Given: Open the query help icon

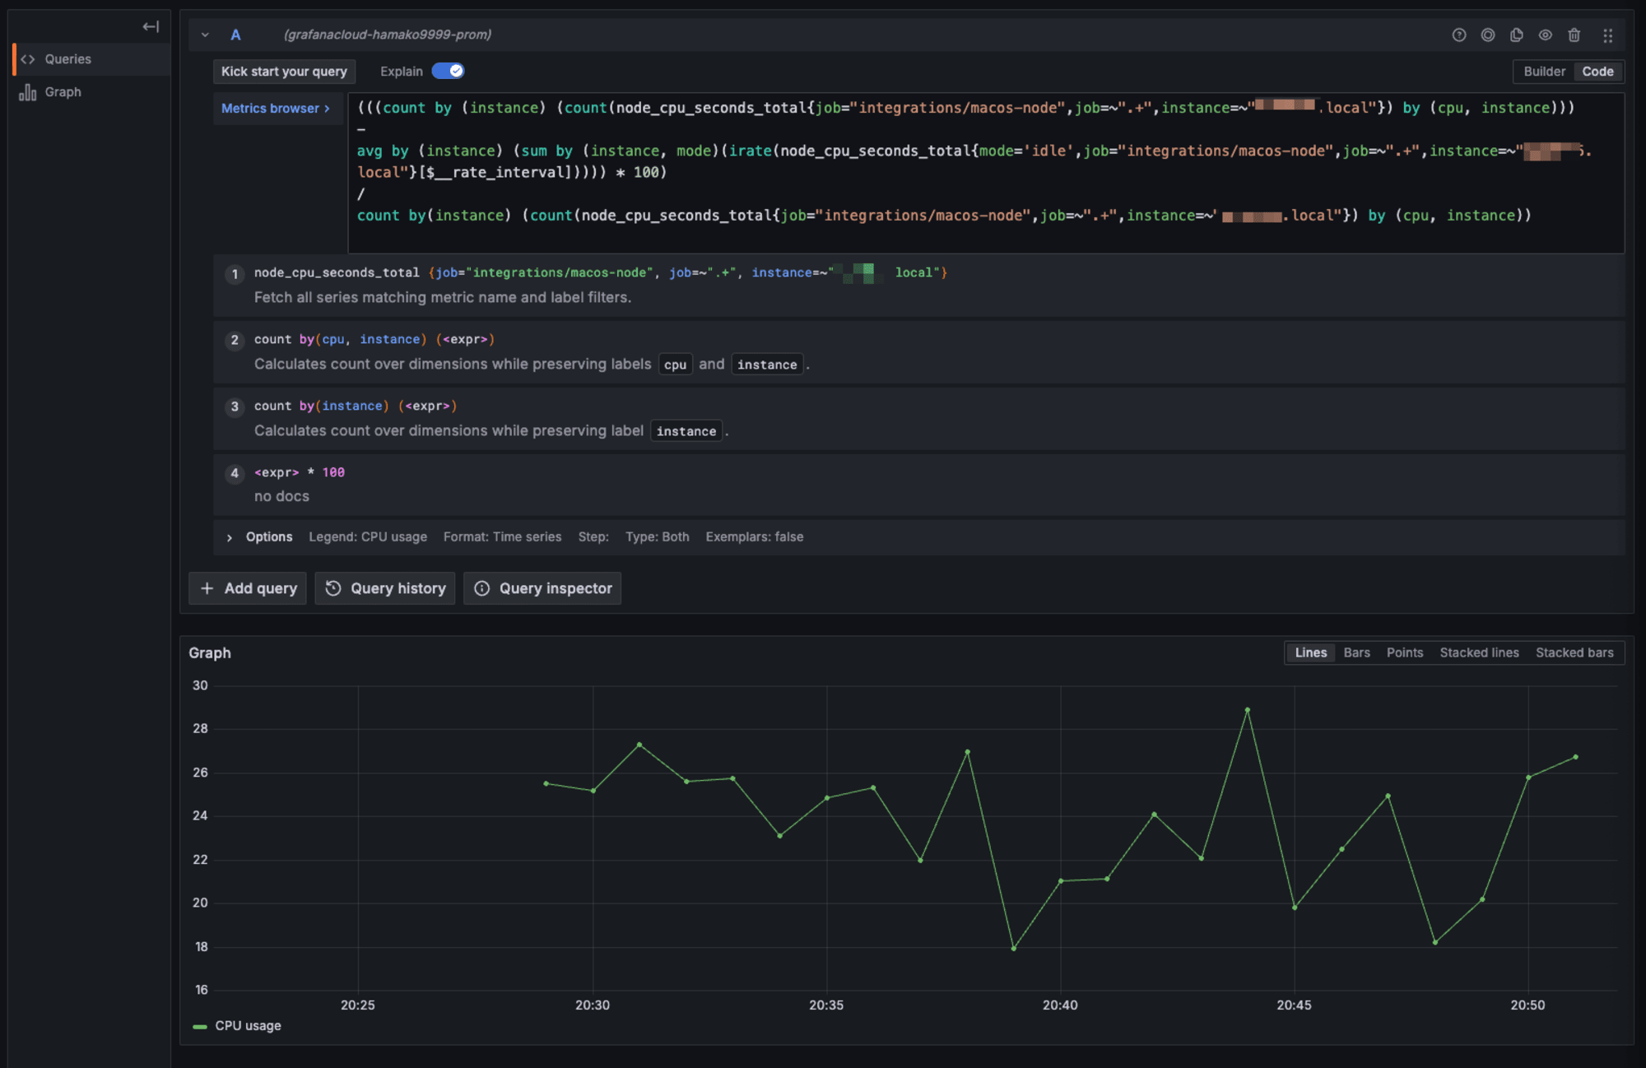Looking at the screenshot, I should (1459, 35).
